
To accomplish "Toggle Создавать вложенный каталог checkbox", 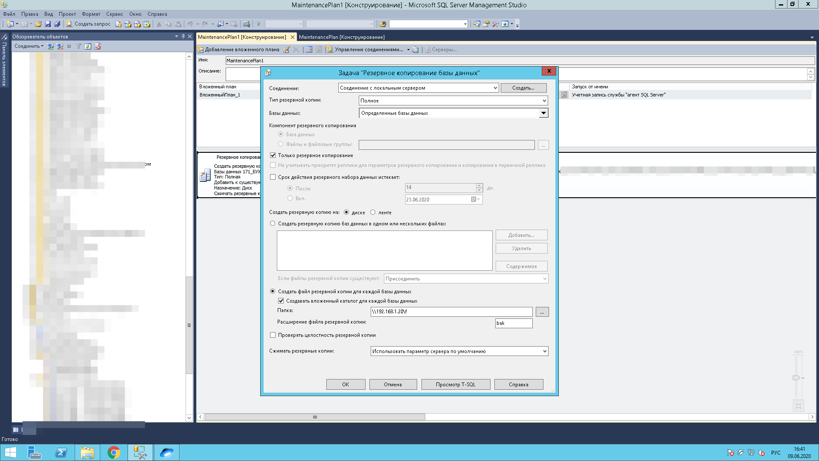I will point(281,301).
